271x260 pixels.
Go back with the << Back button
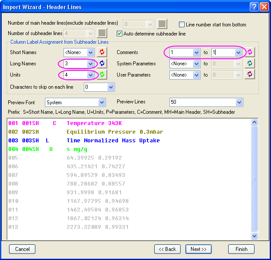pos(167,249)
